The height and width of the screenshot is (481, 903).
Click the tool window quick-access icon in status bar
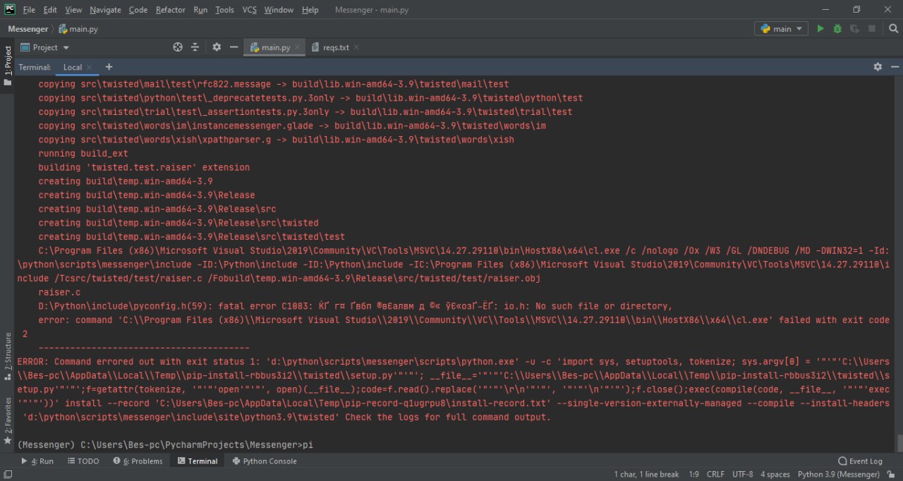click(x=6, y=475)
